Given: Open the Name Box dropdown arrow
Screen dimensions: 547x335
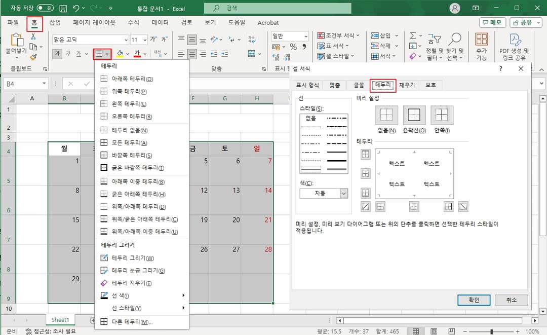Looking at the screenshot, I should pyautogui.click(x=44, y=84).
